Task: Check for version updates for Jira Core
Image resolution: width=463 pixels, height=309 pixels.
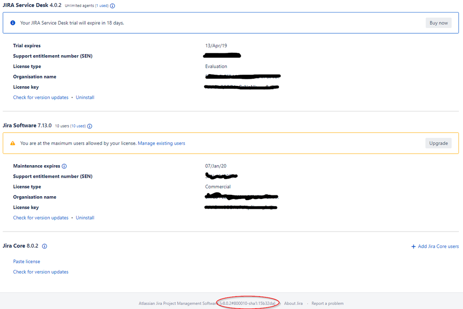Action: point(41,272)
